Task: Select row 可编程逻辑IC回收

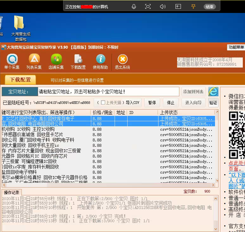Action: point(108,162)
